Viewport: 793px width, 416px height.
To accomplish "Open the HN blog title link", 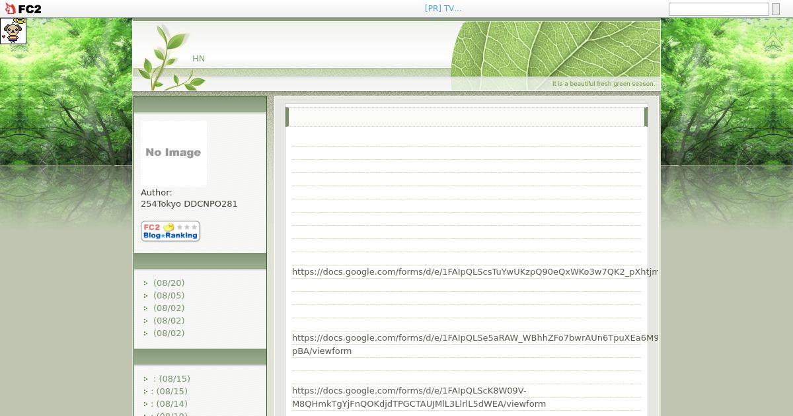I will click(199, 59).
